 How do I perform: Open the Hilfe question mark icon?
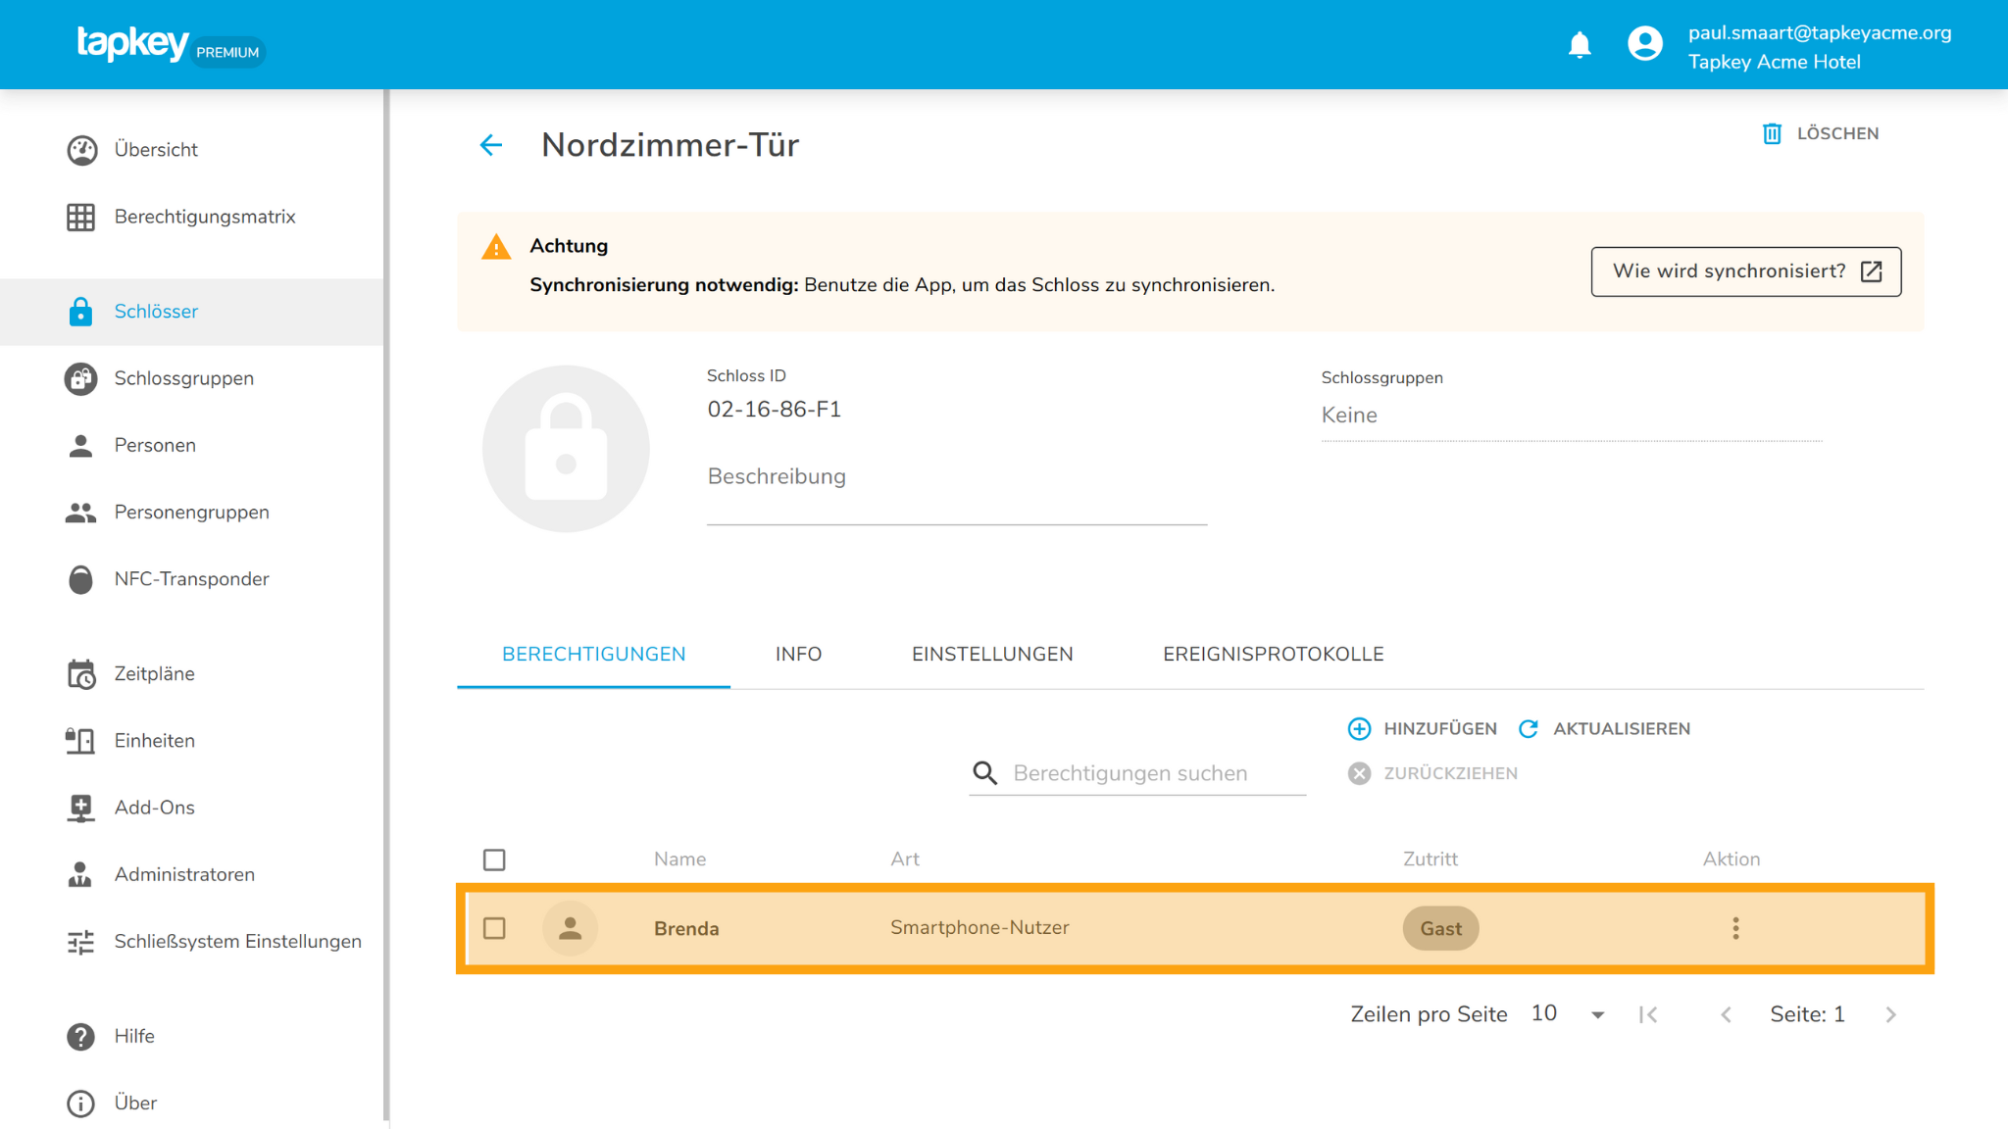coord(81,1037)
